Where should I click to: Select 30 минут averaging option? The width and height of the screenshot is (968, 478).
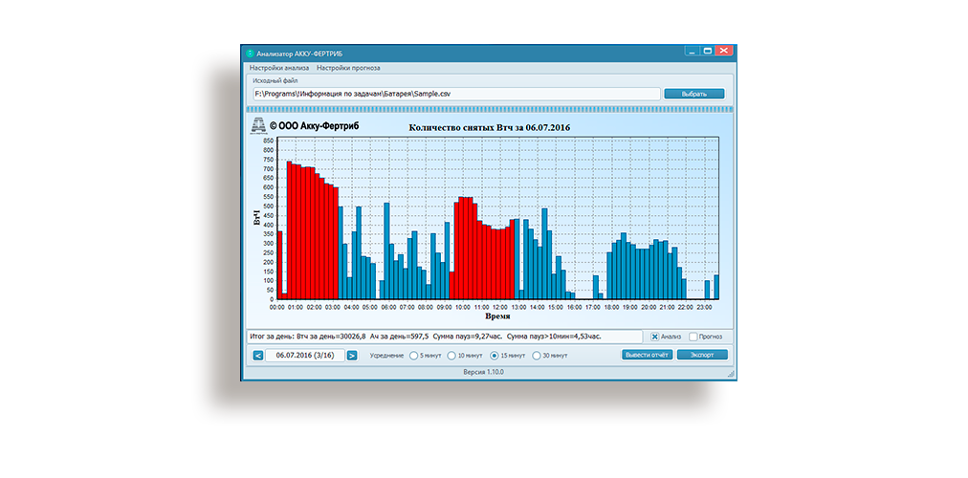click(x=535, y=356)
